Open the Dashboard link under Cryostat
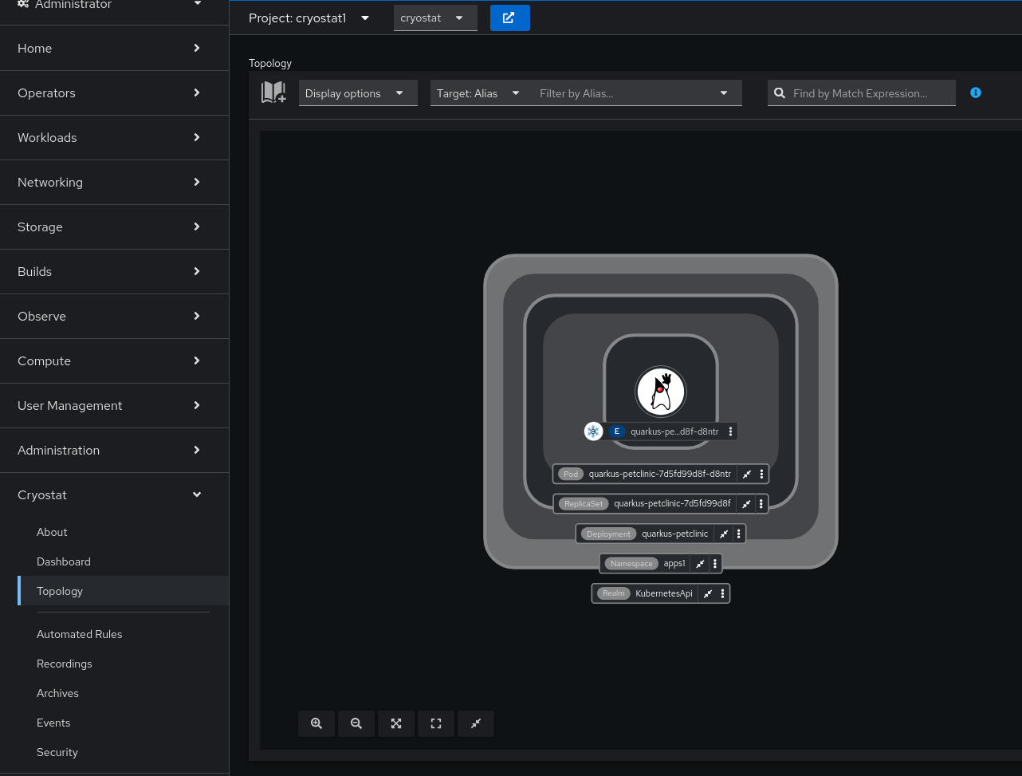The image size is (1022, 776). 64,561
